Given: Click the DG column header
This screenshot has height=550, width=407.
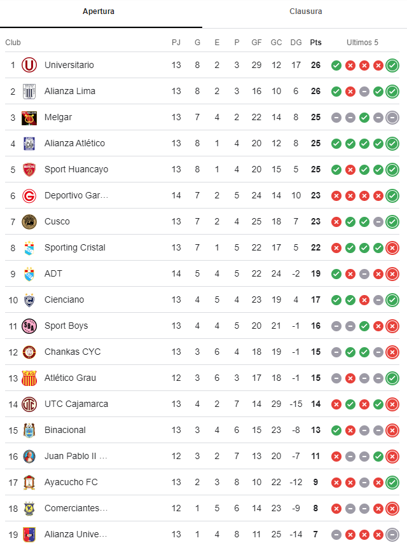Looking at the screenshot, I should (x=296, y=43).
